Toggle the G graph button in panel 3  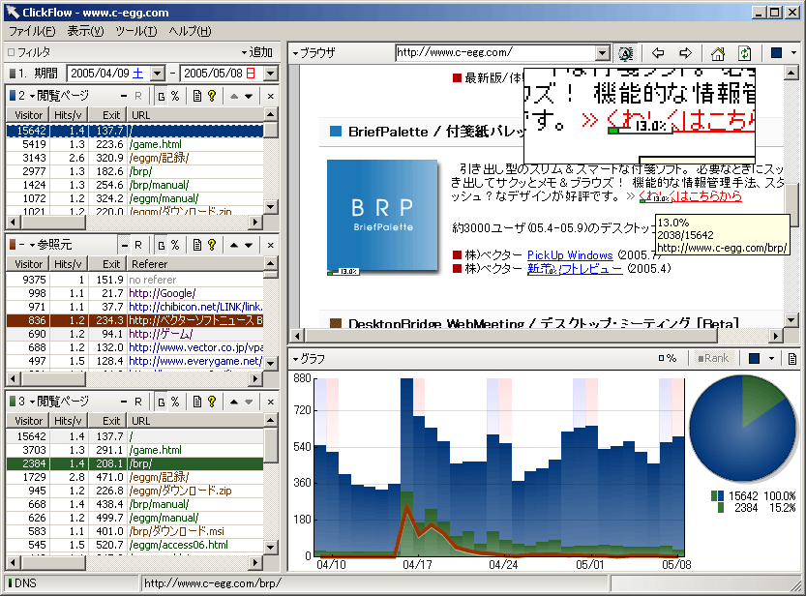tap(161, 402)
